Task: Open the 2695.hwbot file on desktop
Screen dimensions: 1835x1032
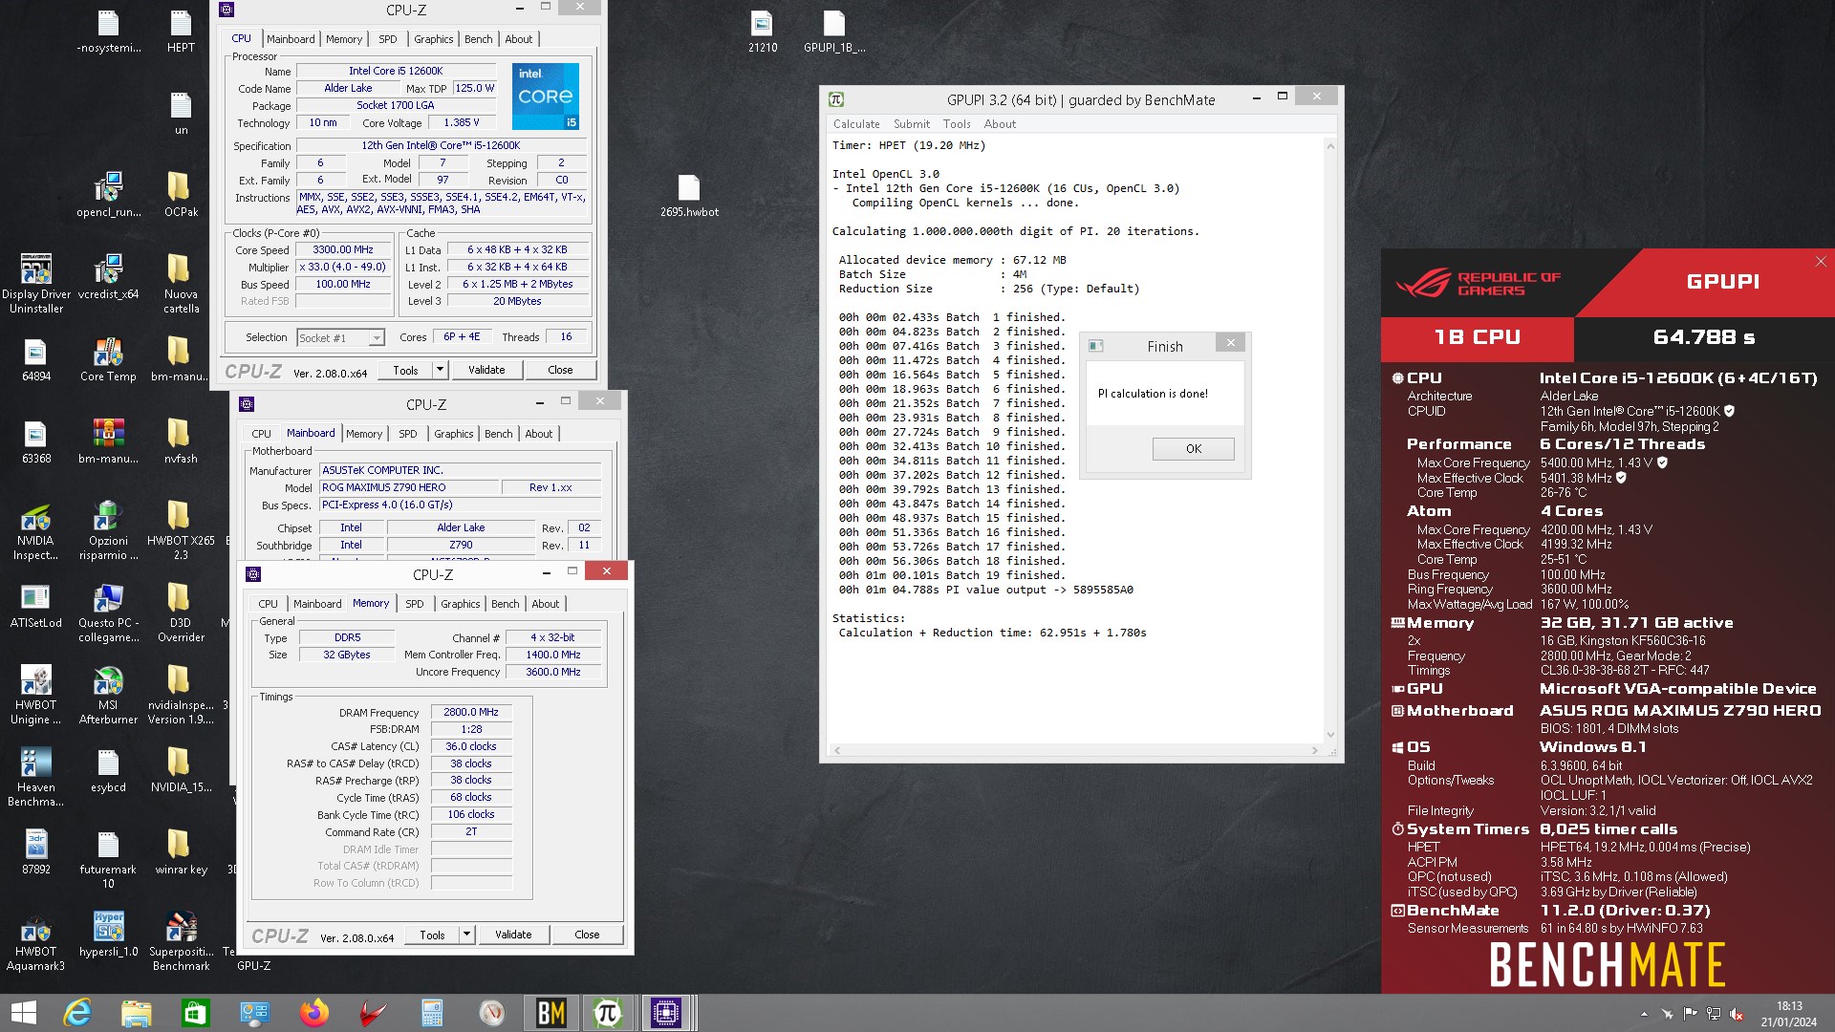Action: [x=689, y=196]
